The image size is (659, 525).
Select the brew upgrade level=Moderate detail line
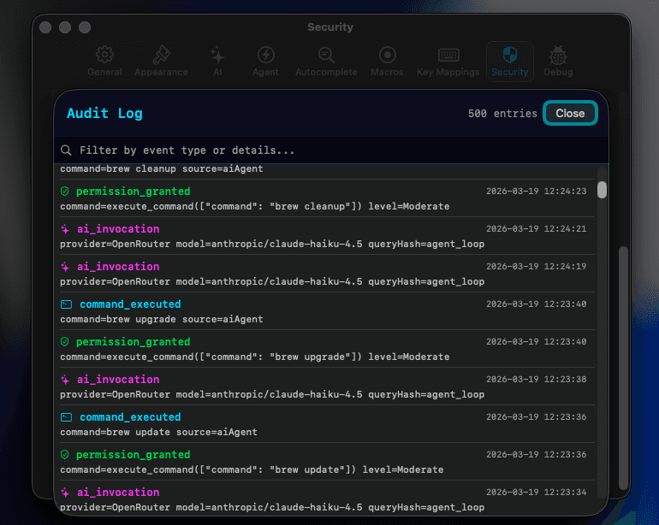tap(255, 357)
